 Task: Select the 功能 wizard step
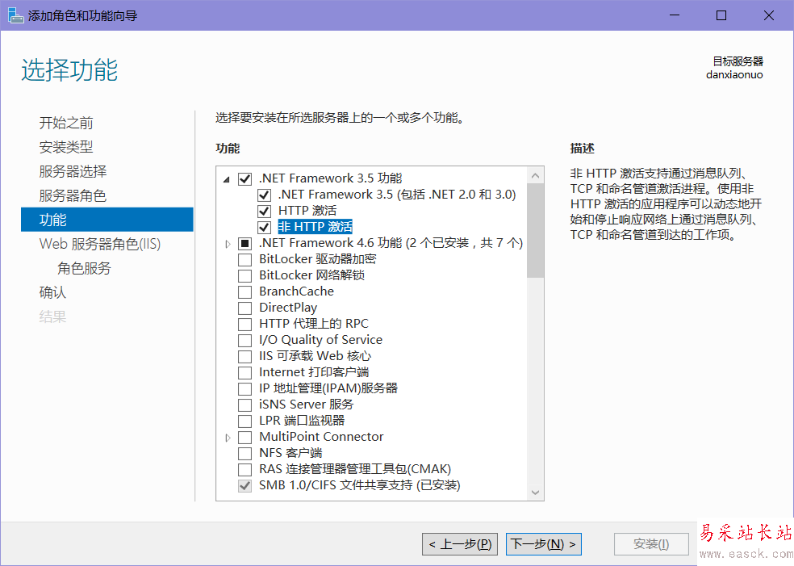(107, 220)
